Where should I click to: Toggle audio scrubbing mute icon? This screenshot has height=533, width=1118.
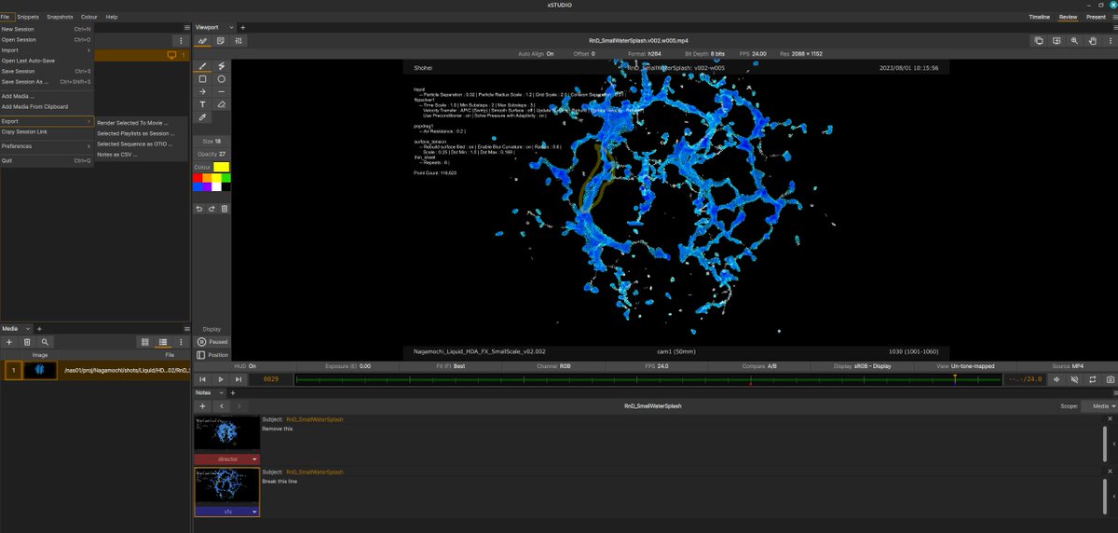pos(1074,379)
